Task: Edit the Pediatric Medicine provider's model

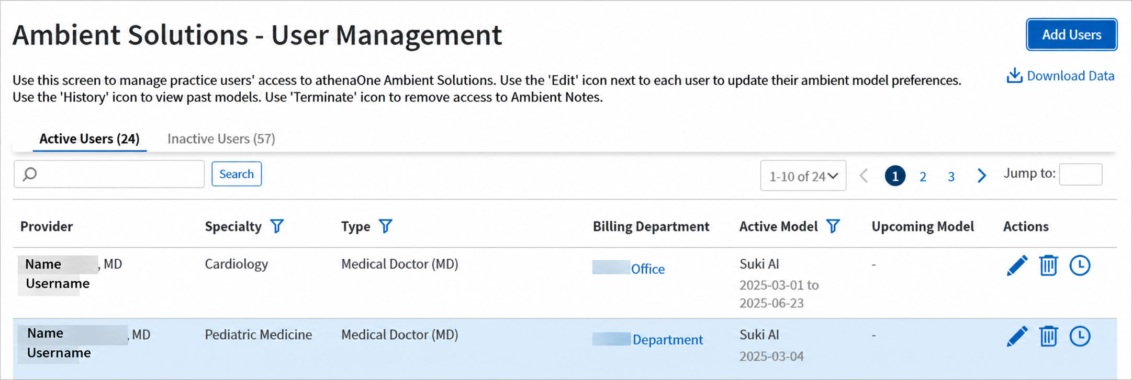Action: pos(1017,336)
